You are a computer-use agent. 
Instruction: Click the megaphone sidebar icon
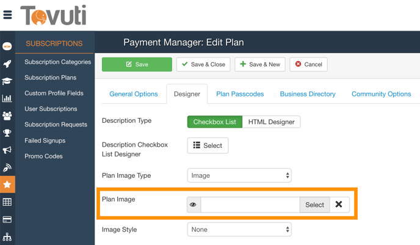(x=7, y=150)
